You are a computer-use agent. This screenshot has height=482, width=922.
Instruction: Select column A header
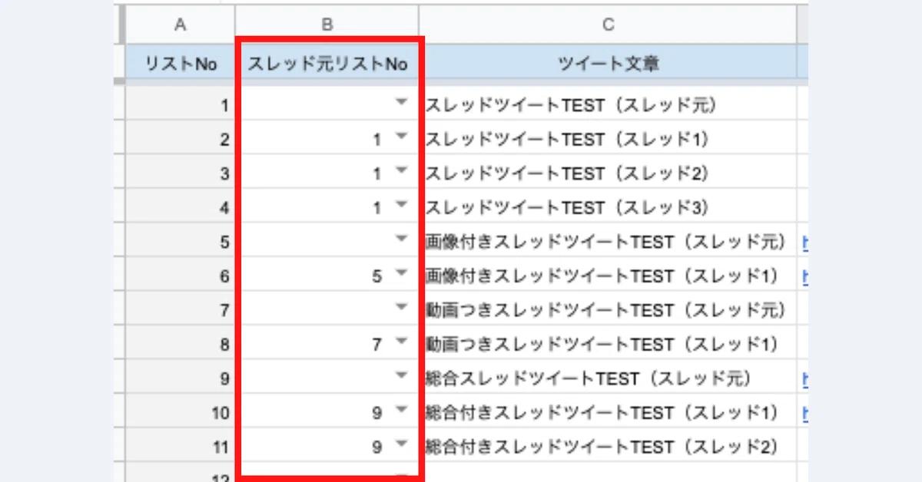[181, 25]
